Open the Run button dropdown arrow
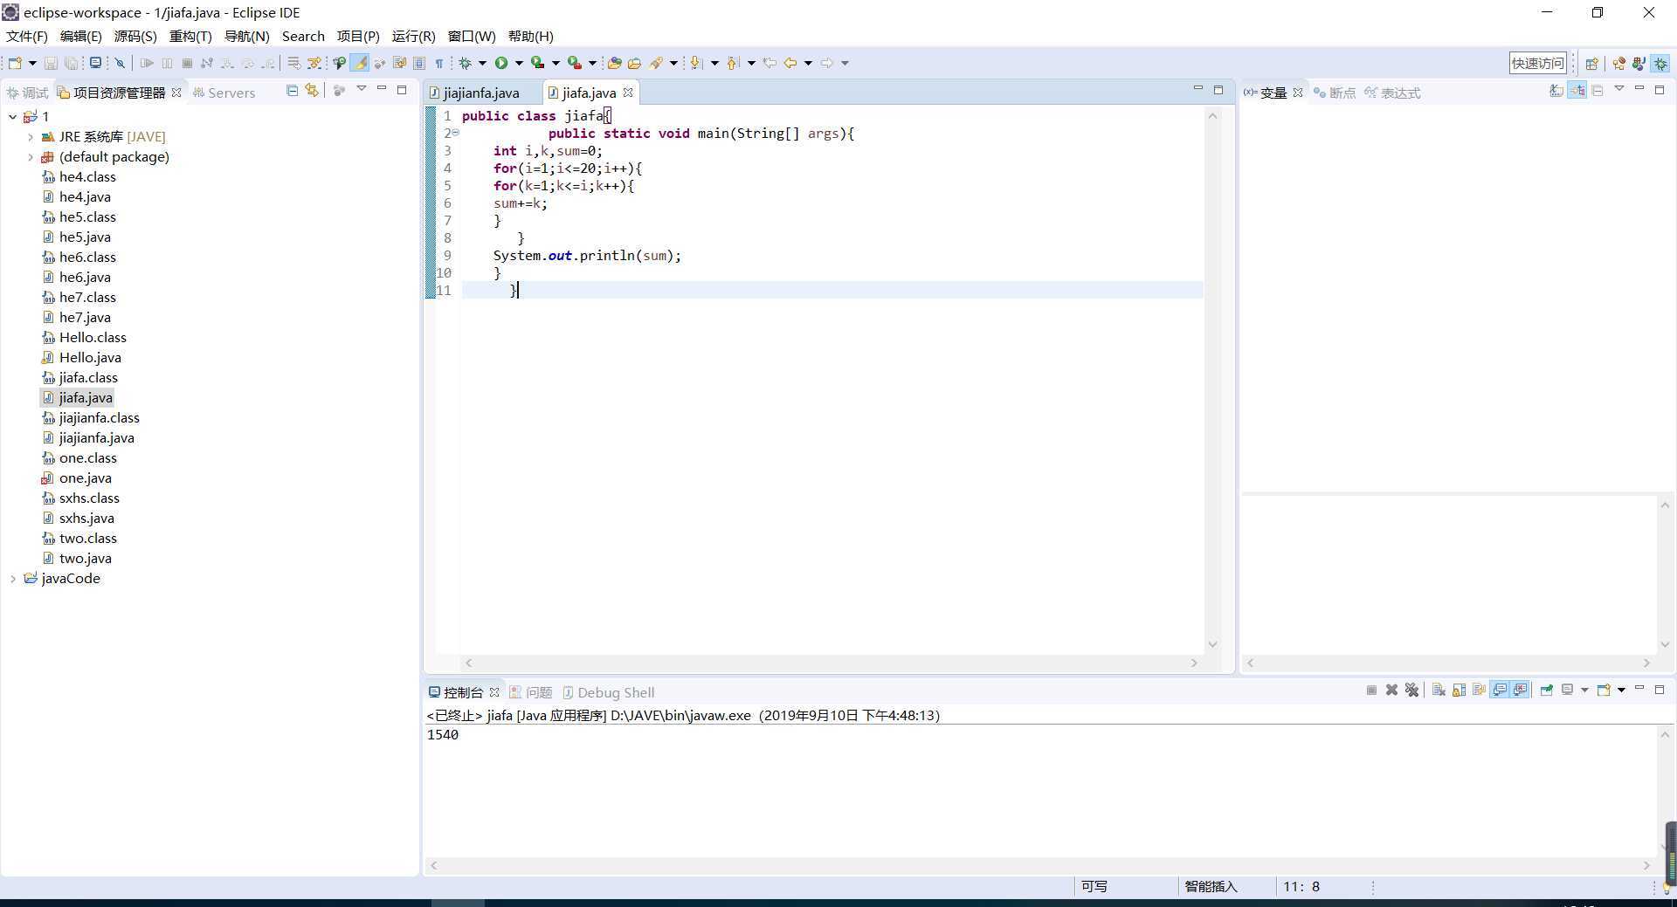The height and width of the screenshot is (907, 1677). pos(519,63)
